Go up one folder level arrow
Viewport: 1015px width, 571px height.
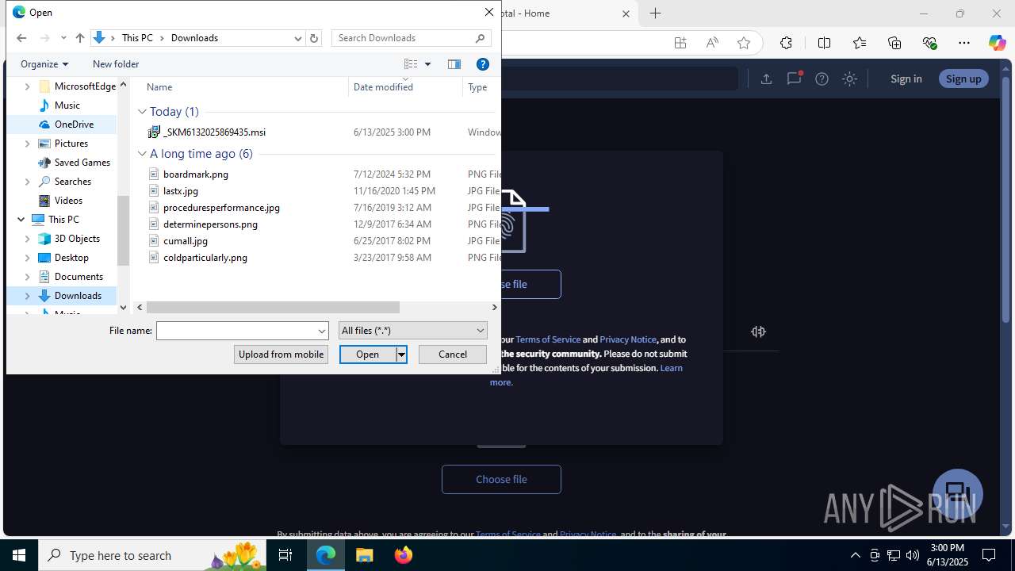tap(80, 38)
